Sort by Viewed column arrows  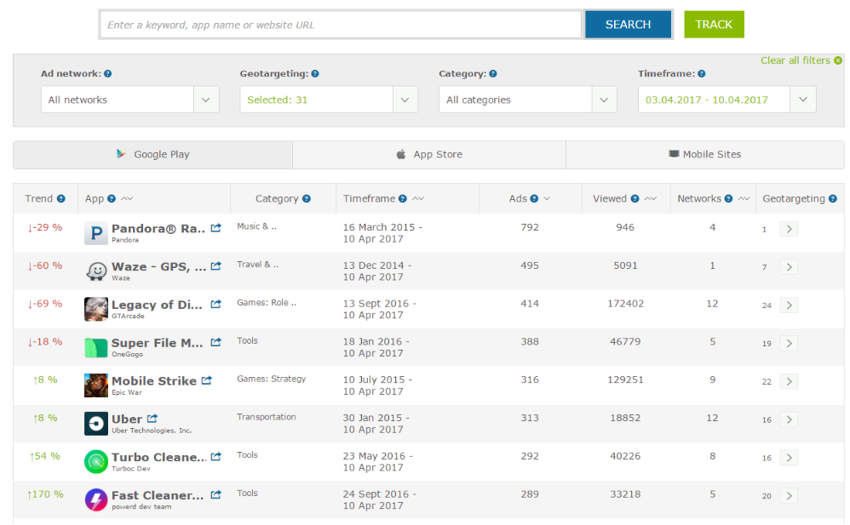[651, 199]
